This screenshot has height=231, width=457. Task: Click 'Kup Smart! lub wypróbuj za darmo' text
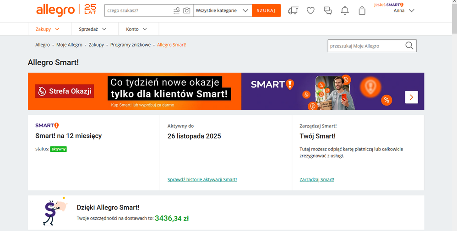click(x=142, y=105)
